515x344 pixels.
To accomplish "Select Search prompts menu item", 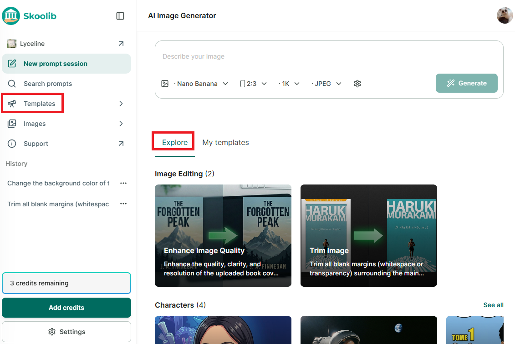I will click(x=66, y=84).
